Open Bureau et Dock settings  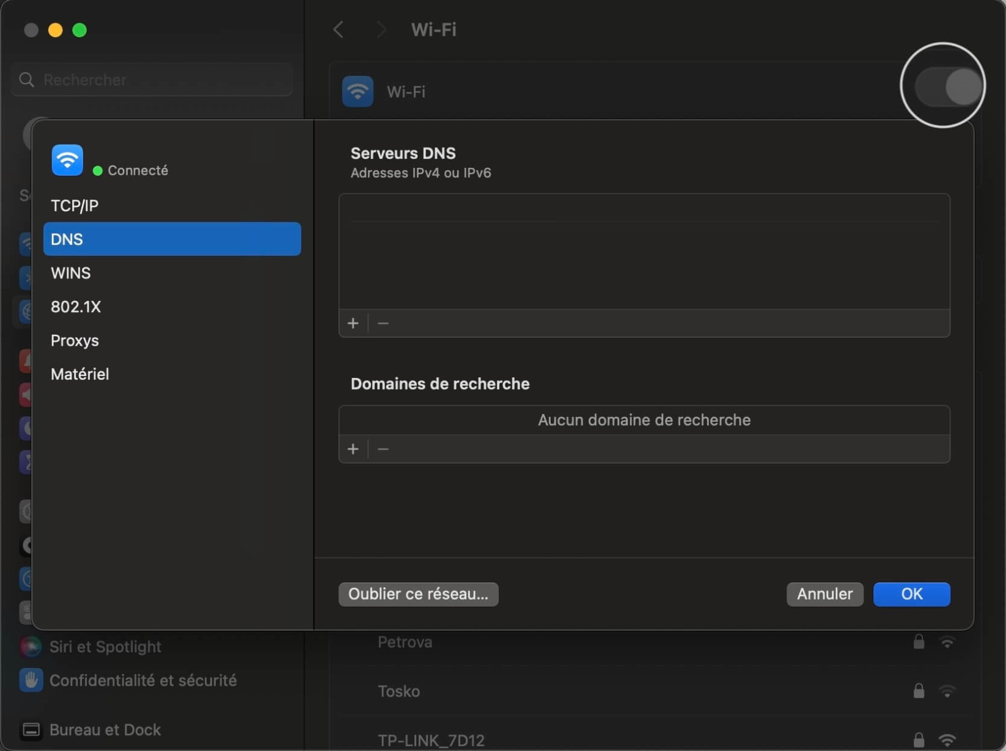click(105, 730)
